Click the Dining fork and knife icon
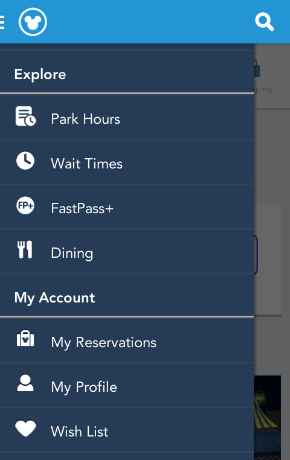This screenshot has width=290, height=460. click(x=25, y=250)
